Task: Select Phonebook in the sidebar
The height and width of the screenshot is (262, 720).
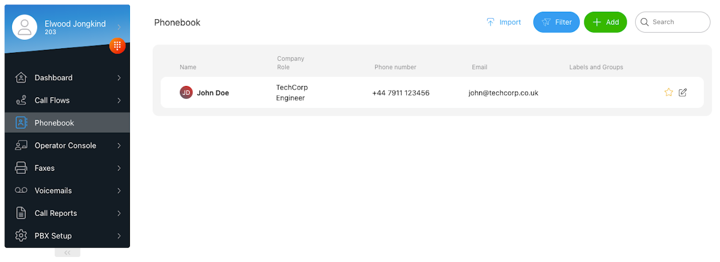Action: pos(67,123)
